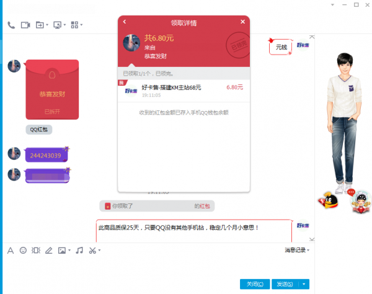Open 消息记录 message history dropdown

point(297,250)
